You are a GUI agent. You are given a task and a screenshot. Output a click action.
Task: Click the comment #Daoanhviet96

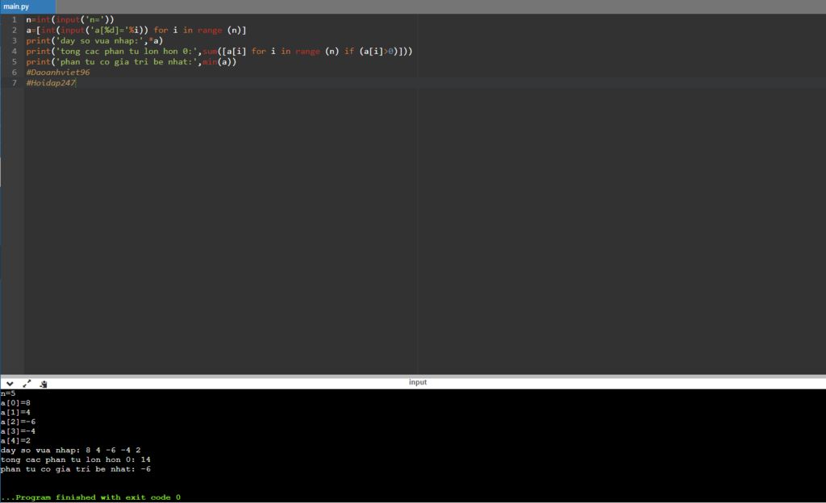[x=58, y=72]
